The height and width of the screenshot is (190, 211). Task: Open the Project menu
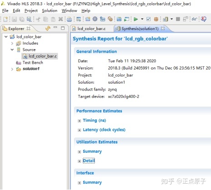tap(31, 10)
